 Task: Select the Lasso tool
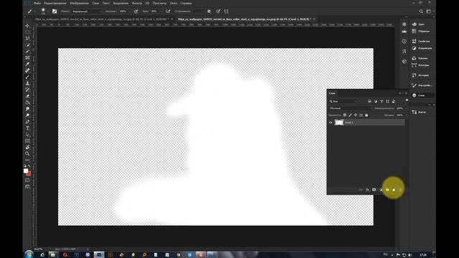pos(27,39)
